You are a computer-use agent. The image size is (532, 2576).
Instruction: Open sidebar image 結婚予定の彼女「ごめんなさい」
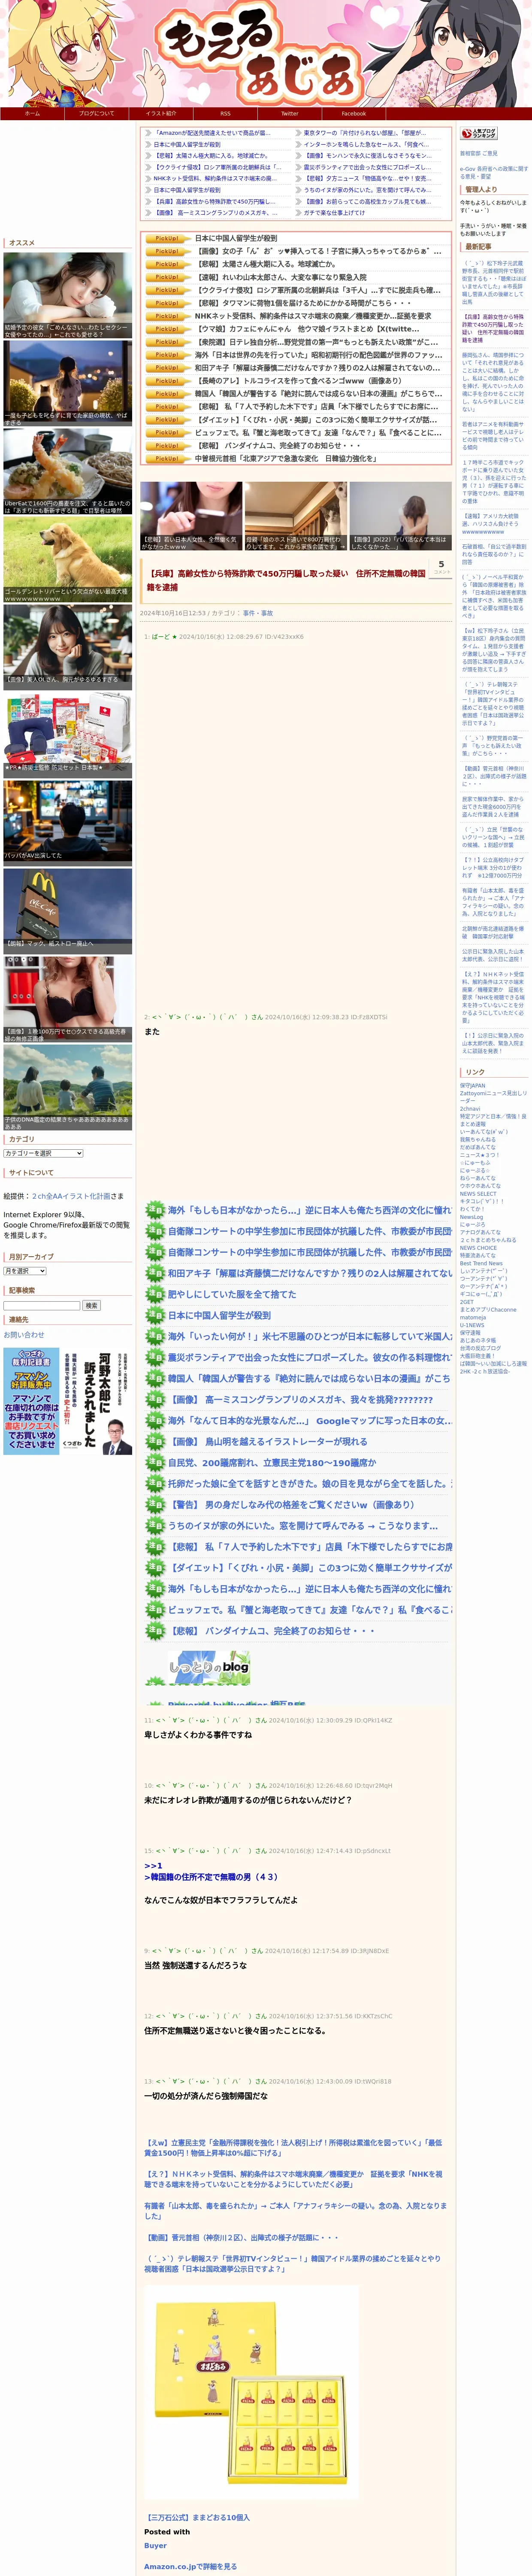tap(67, 295)
